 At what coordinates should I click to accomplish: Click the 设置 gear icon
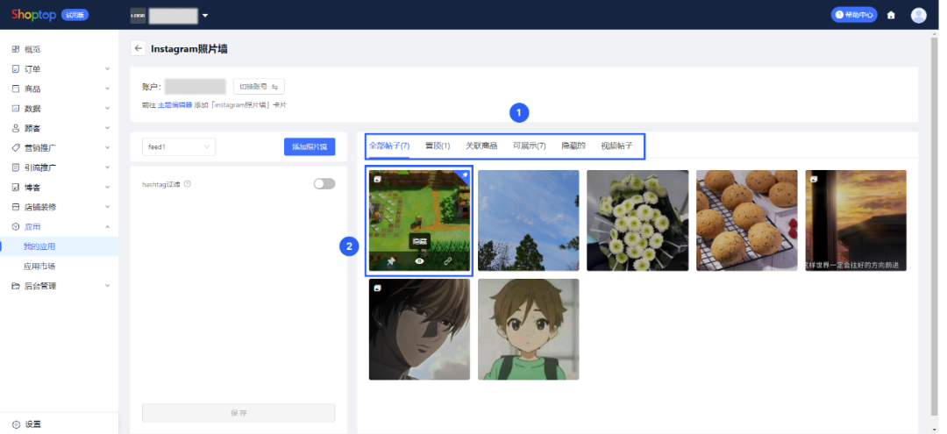tap(16, 424)
